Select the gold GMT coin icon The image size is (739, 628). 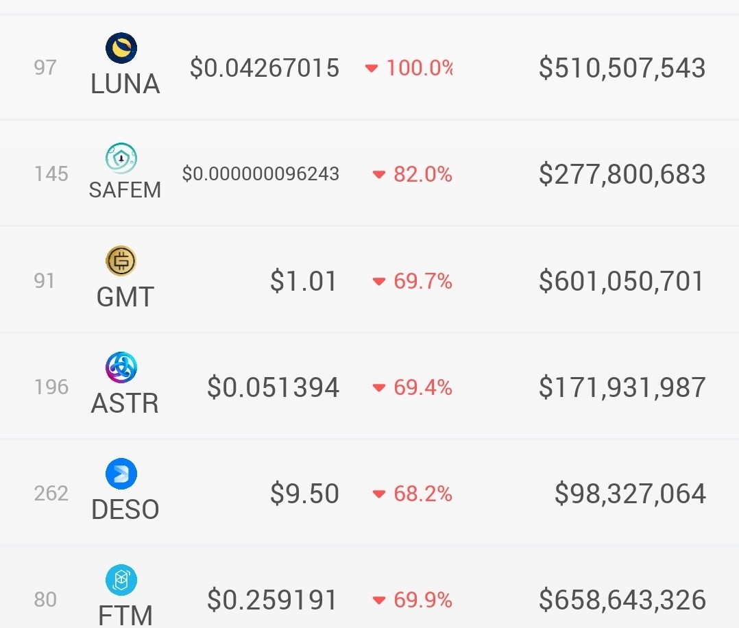click(121, 261)
